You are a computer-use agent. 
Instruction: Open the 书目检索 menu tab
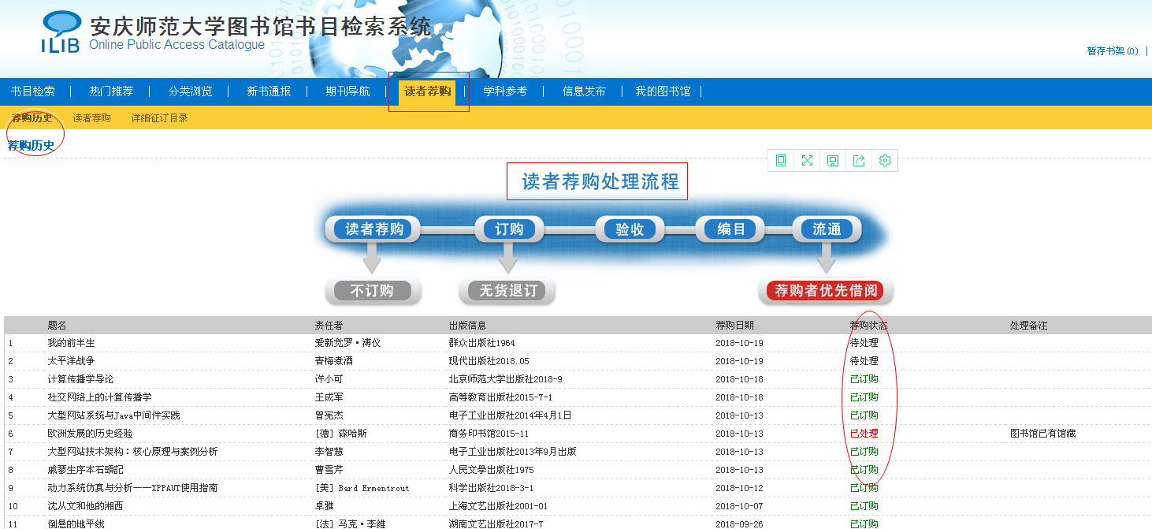[x=33, y=91]
